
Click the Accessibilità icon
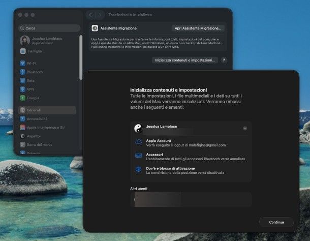point(22,118)
